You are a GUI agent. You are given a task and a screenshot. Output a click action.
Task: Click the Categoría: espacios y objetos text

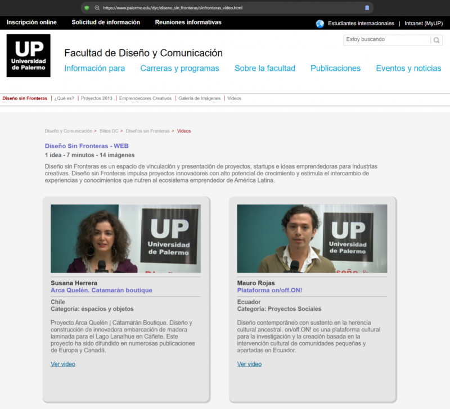click(x=92, y=309)
